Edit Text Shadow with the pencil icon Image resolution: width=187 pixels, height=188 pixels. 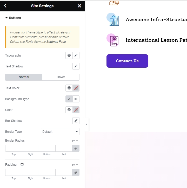click(x=76, y=66)
